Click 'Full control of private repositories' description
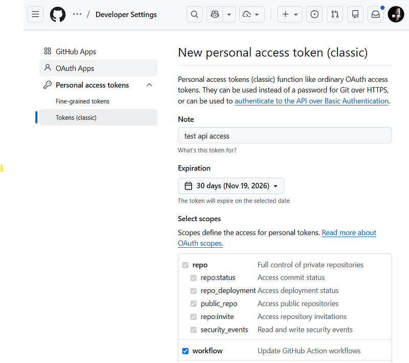The width and height of the screenshot is (409, 363). (x=310, y=265)
